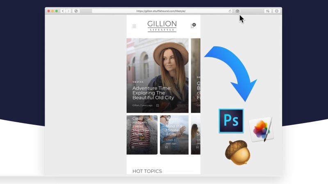Open the striped sweater article thumbnail
Image resolution: width=328 pixels, height=184 pixels.
point(142,135)
